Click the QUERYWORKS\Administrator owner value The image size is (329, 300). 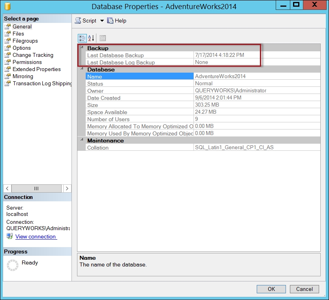pos(231,90)
